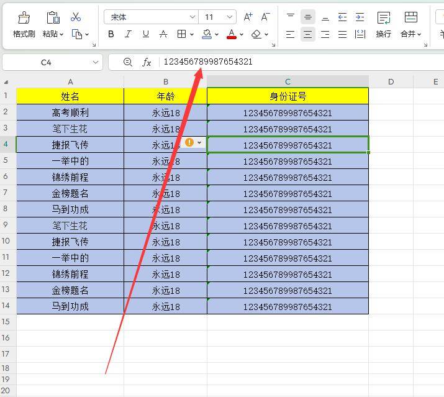Open the Clear eraser dropdown arrow

(266, 35)
